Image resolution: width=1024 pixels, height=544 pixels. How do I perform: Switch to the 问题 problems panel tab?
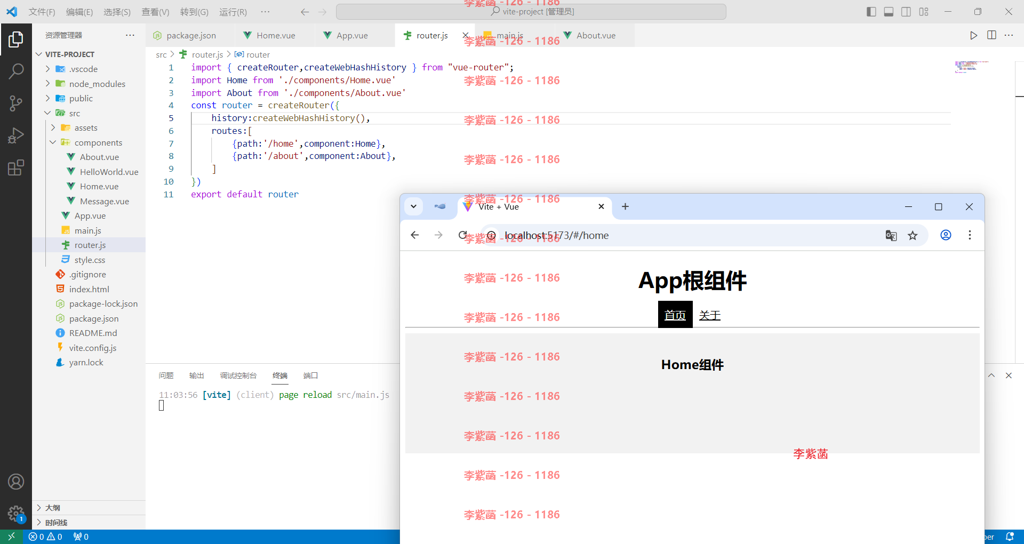click(x=166, y=375)
